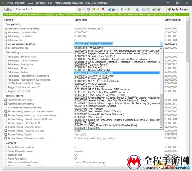Collapse the Compatibility group header
The height and width of the screenshot is (171, 192).
click(13, 24)
